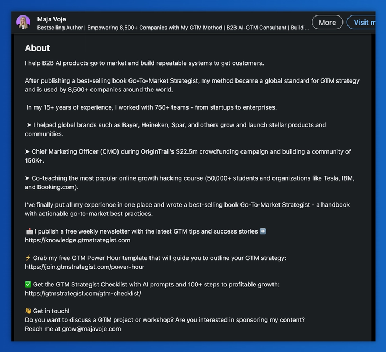Viewport: 386px width, 352px height.
Task: Click the grow@majavoje.com email address
Action: pyautogui.click(x=92, y=329)
